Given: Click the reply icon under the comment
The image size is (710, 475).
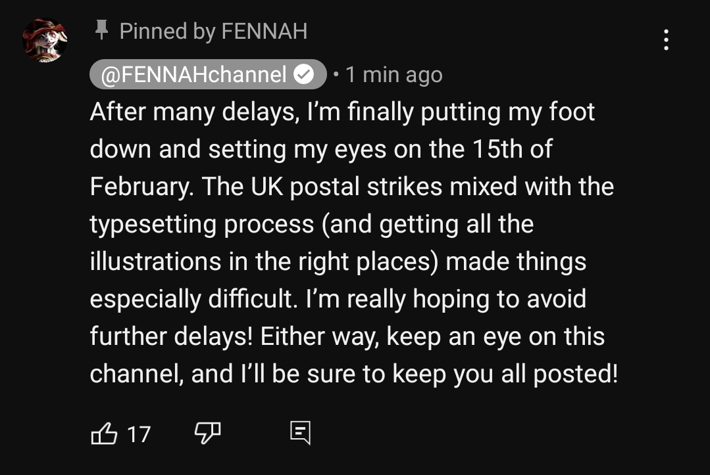Looking at the screenshot, I should (300, 434).
